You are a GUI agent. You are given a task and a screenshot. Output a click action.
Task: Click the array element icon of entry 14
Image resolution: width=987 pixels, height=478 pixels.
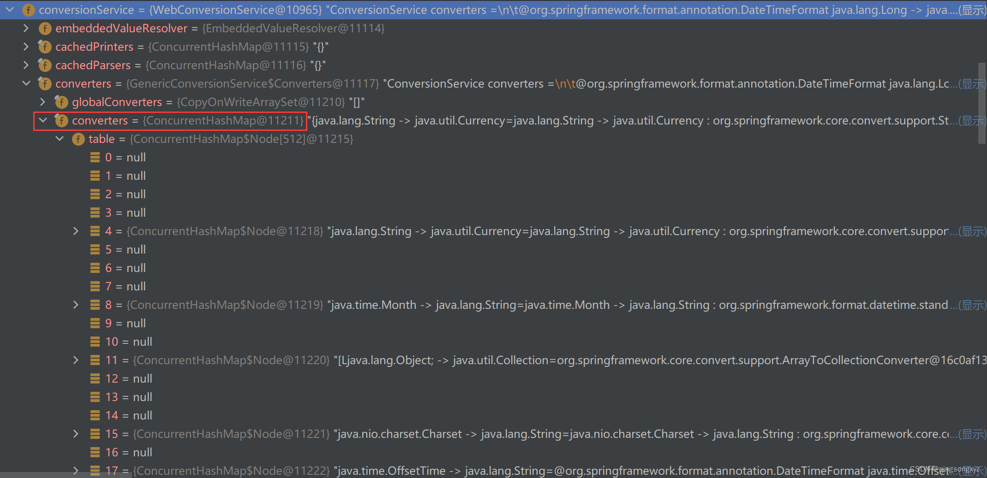[95, 415]
